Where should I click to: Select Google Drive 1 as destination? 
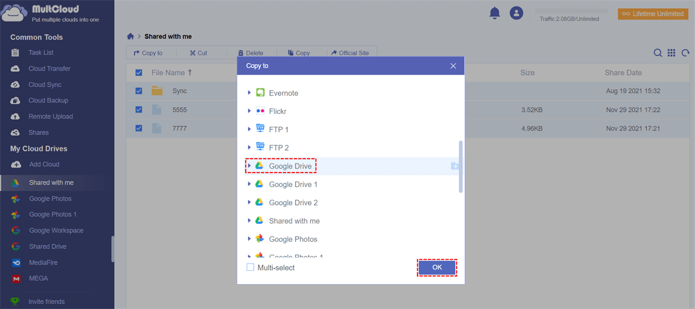pos(293,184)
